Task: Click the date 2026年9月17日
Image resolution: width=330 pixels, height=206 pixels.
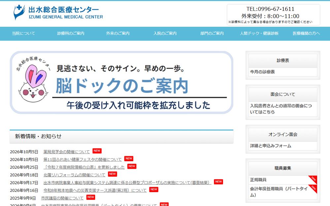Action: tap(24, 183)
